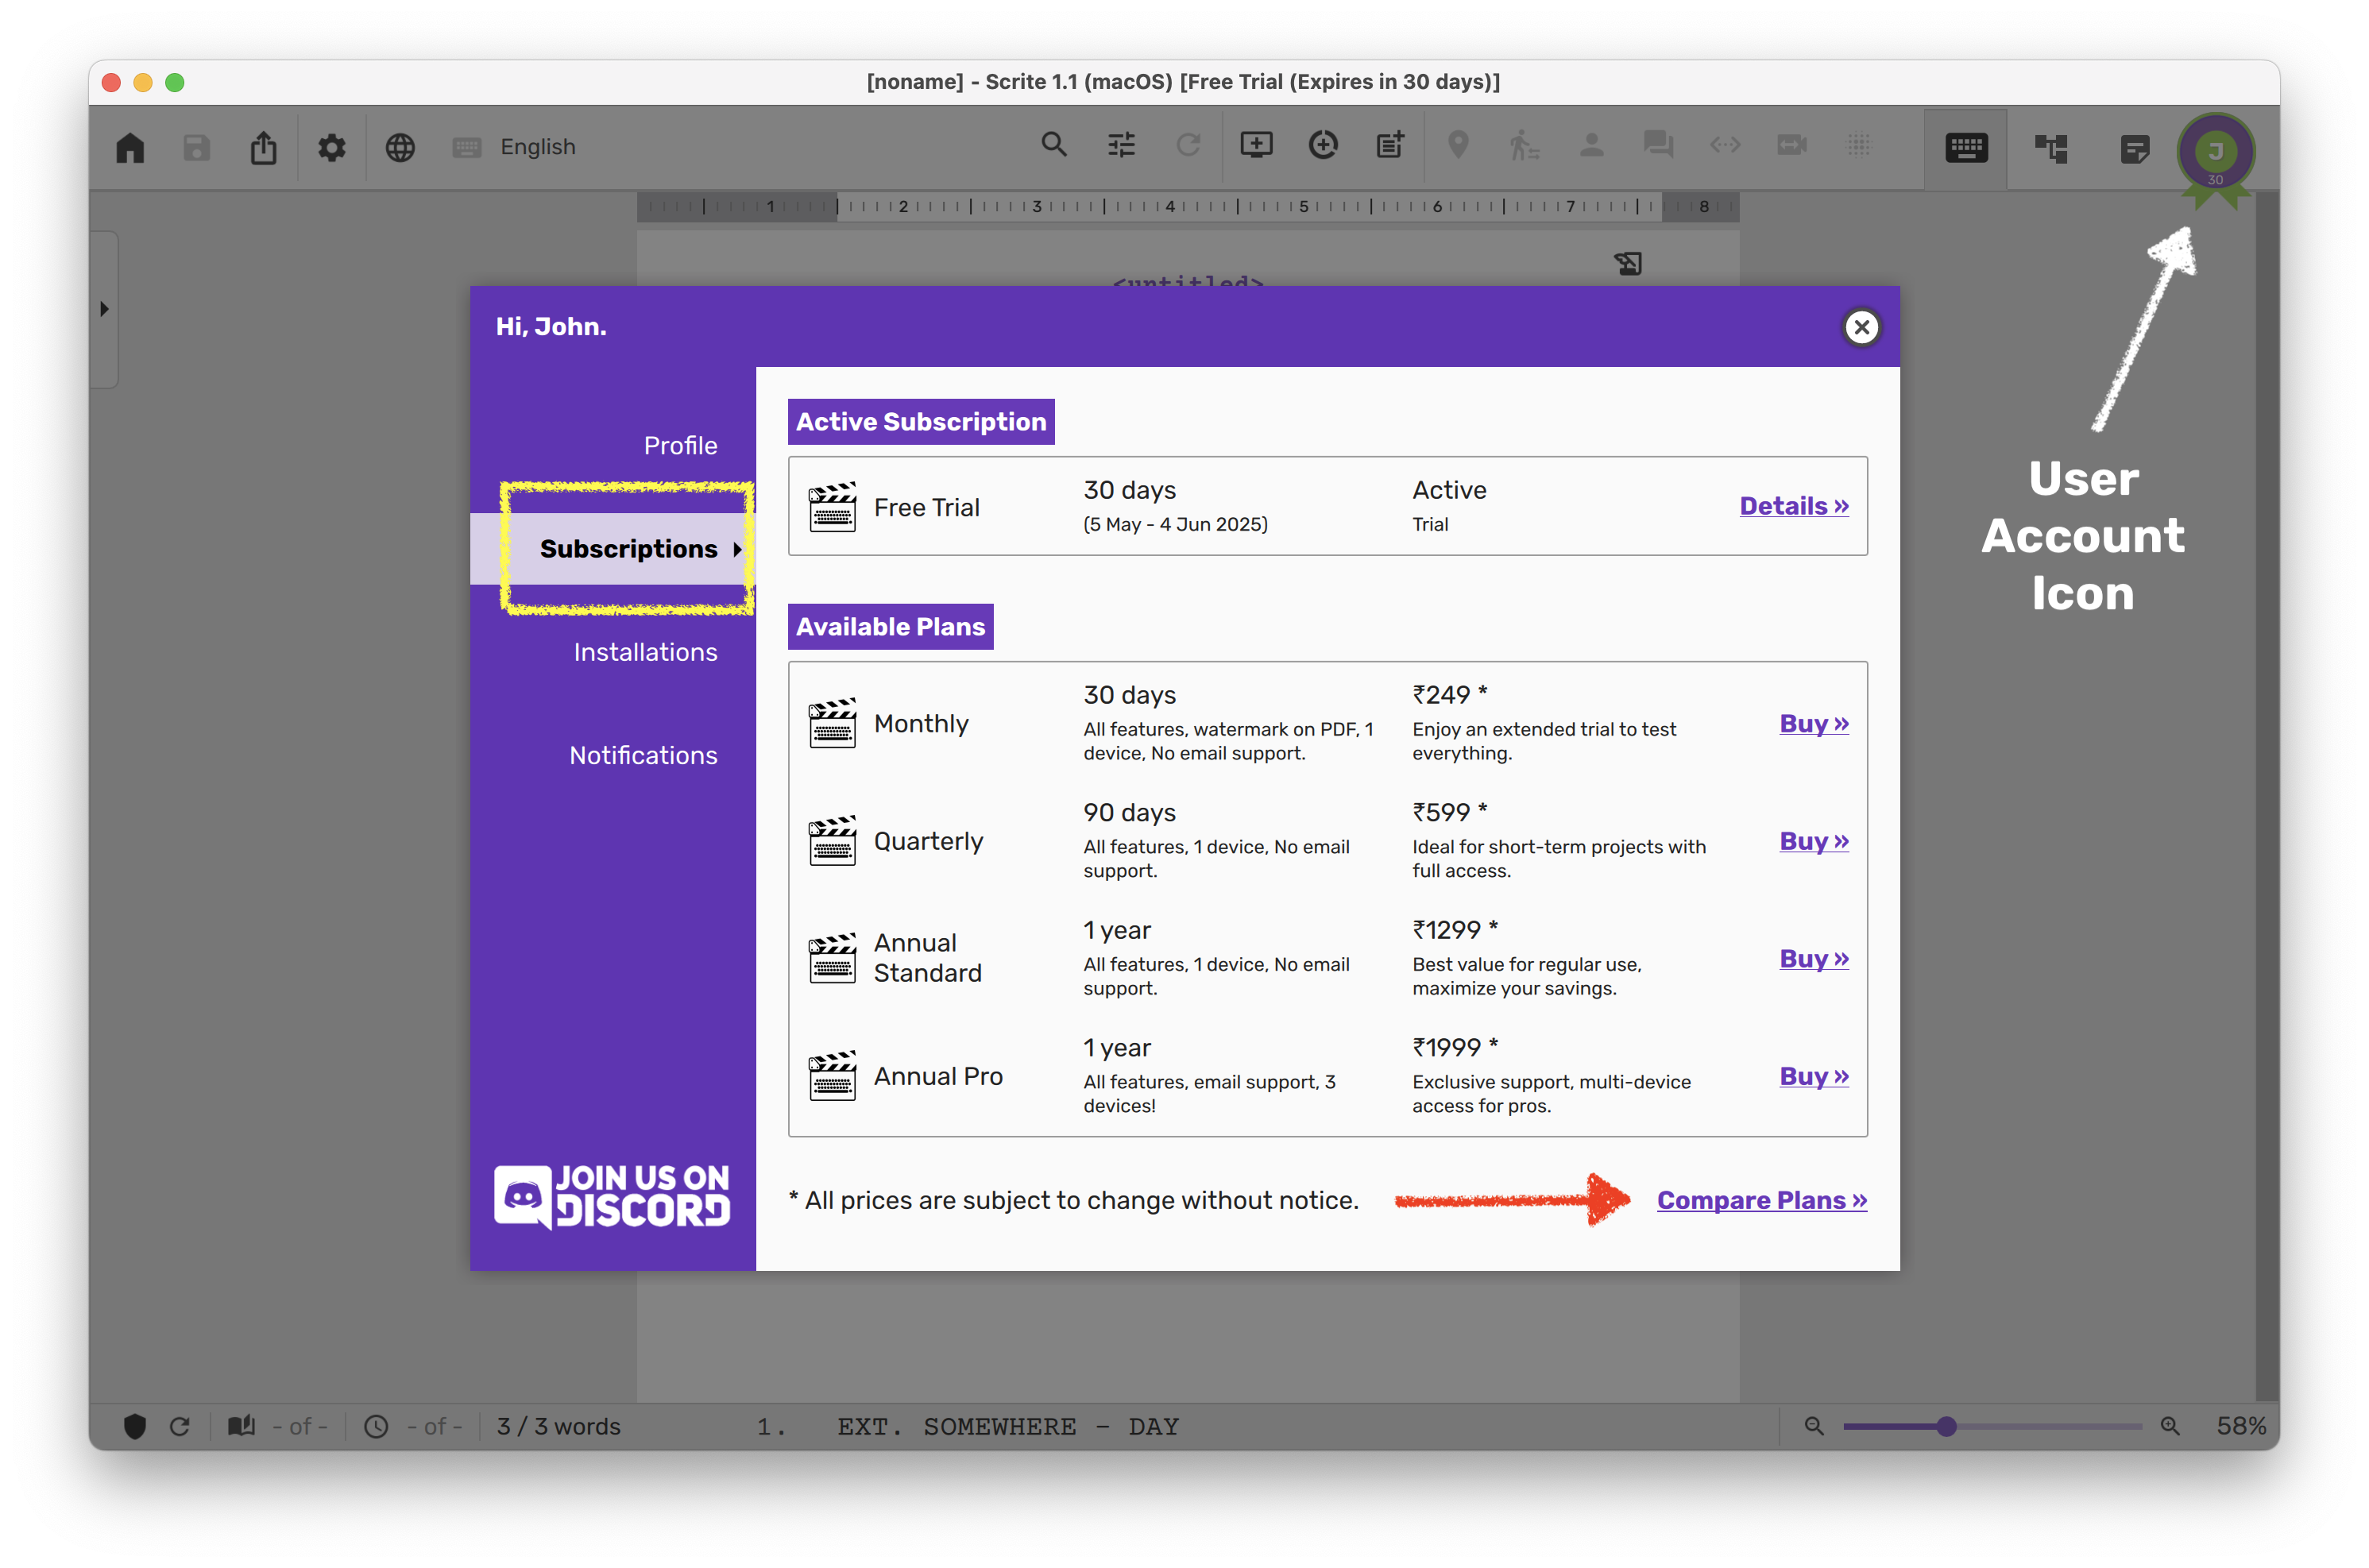Select the Subscriptions section
2369x1568 pixels.
click(x=613, y=548)
